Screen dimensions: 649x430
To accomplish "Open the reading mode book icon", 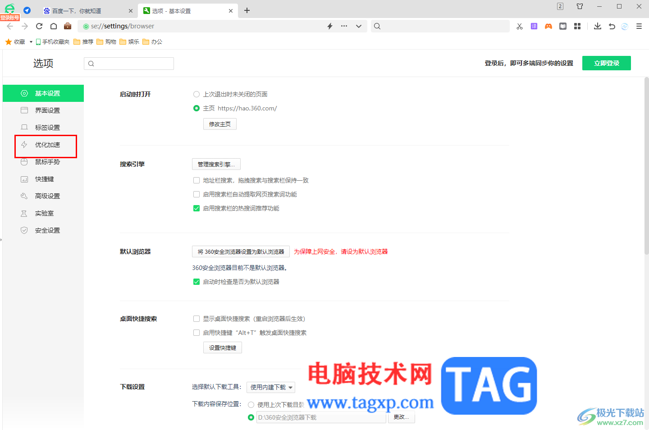I will [x=563, y=26].
